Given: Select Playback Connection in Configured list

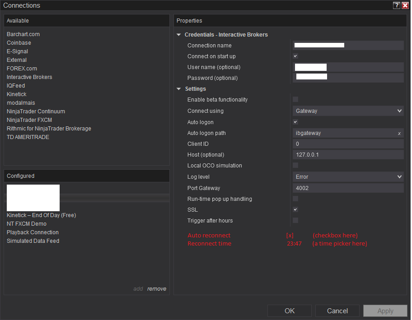Looking at the screenshot, I should 33,232.
